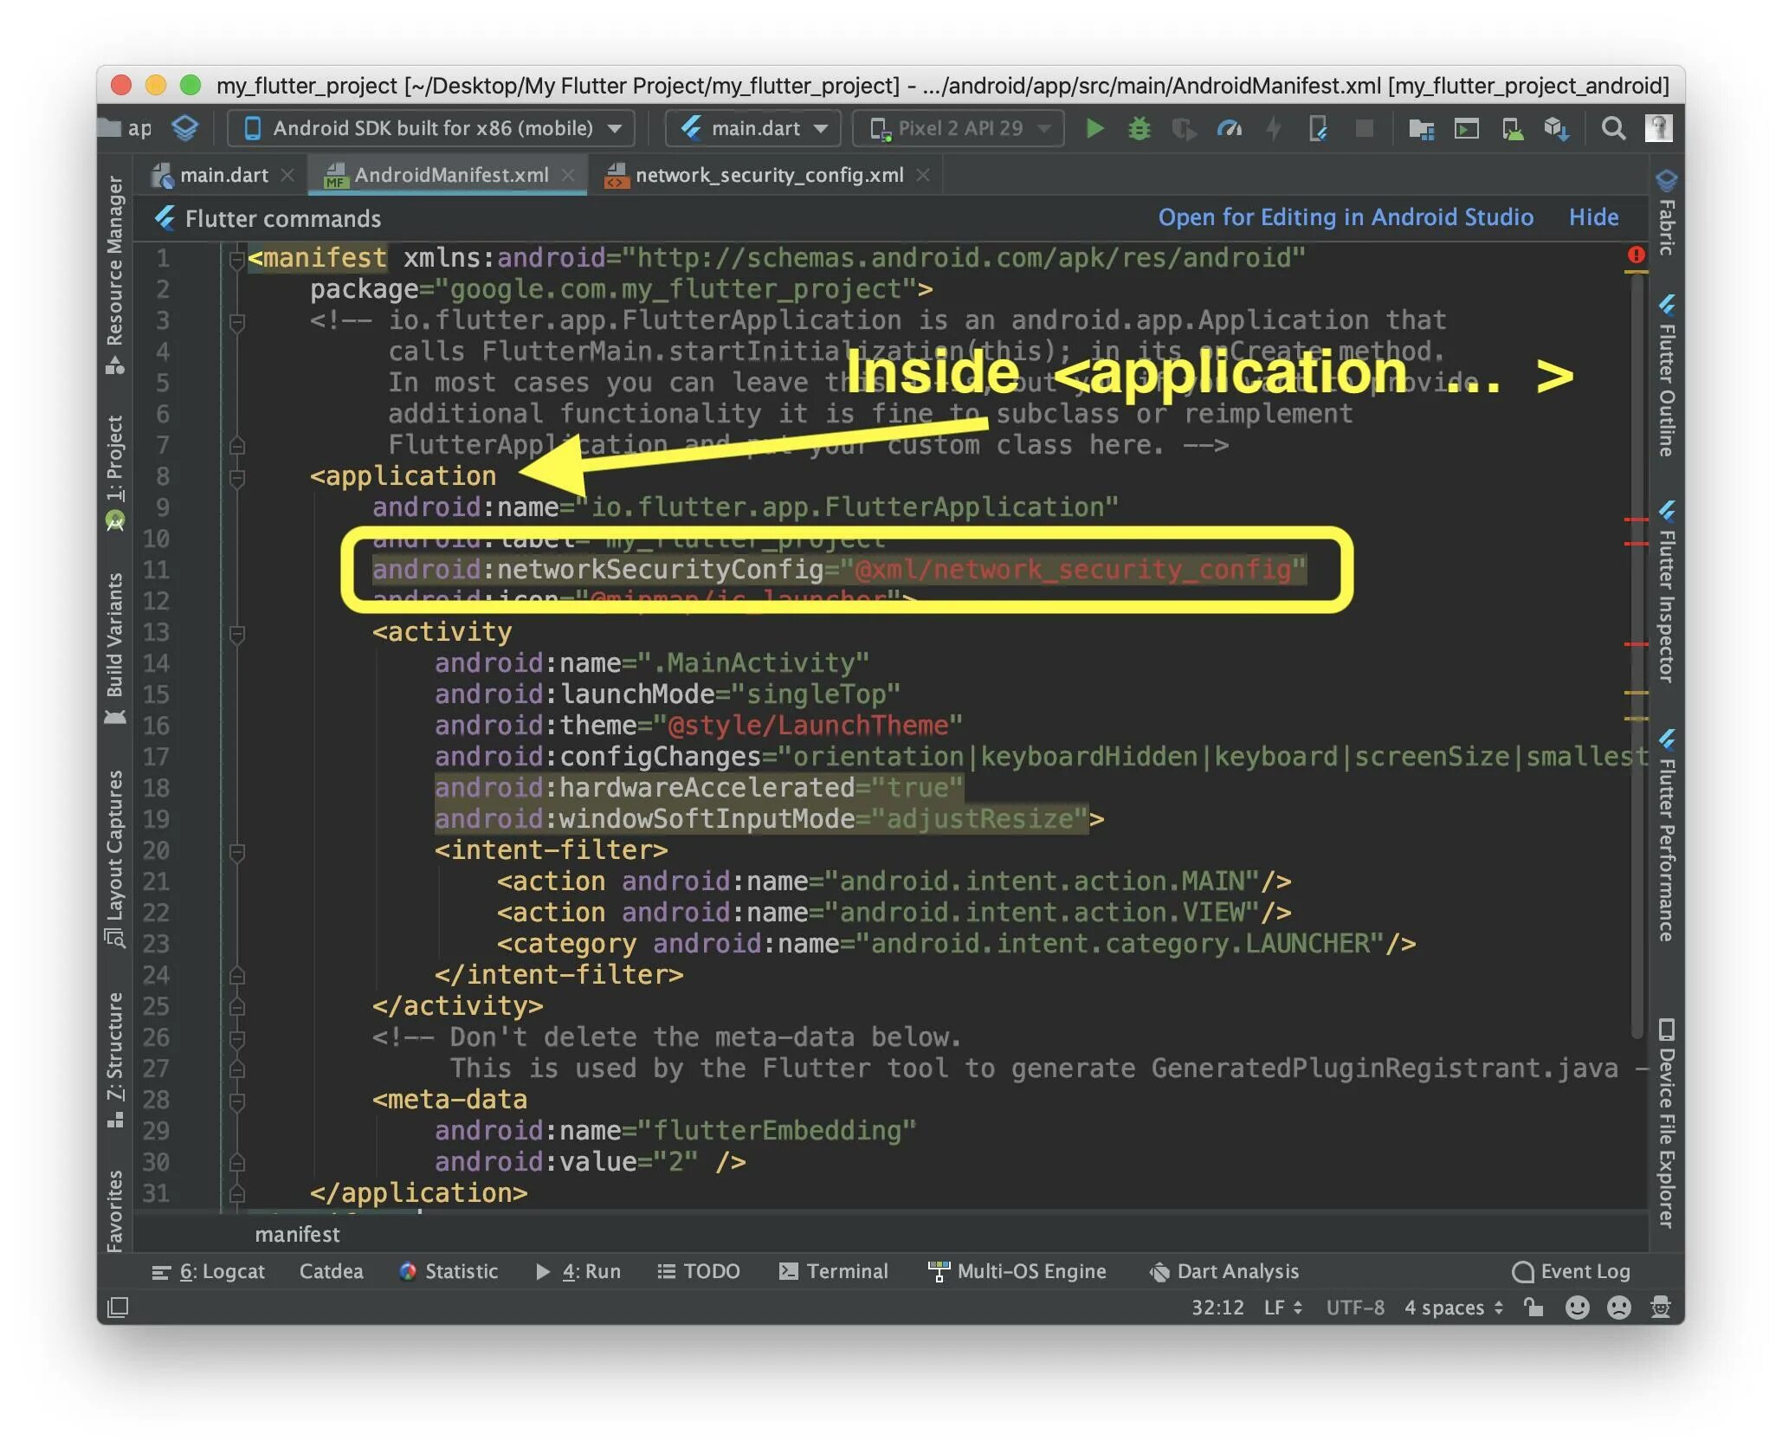
Task: Change UTF-8 file encoding
Action: (x=1355, y=1308)
